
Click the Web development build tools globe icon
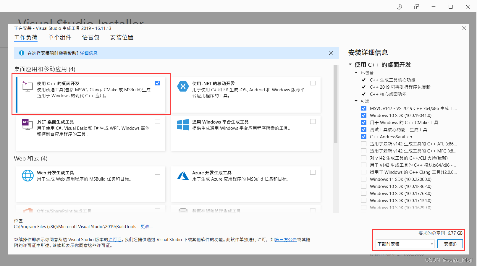click(28, 176)
